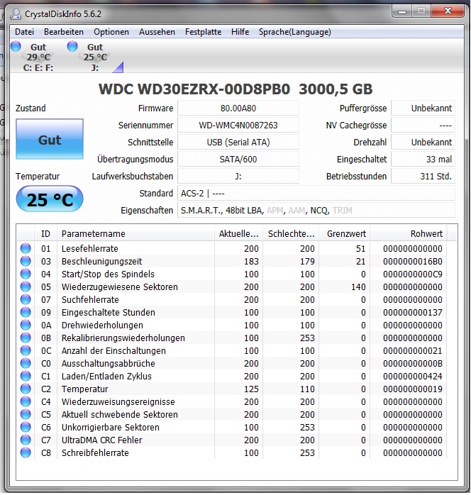Select Grenzwert 140 in row 05
471x495 pixels.
tap(358, 287)
